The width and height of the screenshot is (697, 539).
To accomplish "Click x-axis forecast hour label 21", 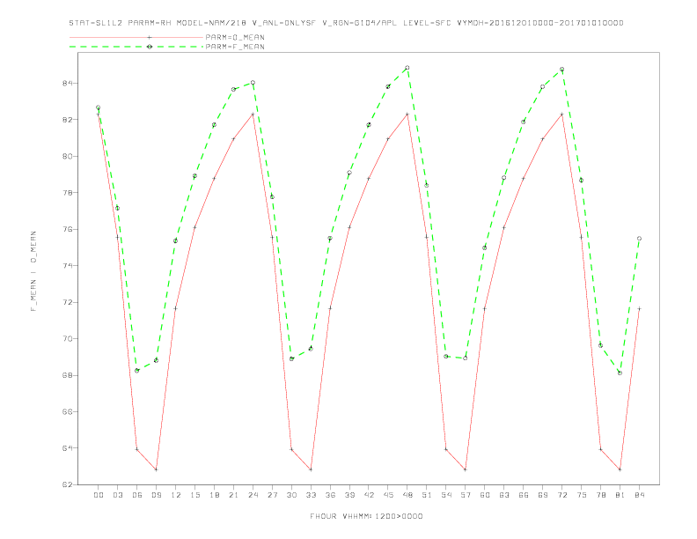I will [x=233, y=495].
